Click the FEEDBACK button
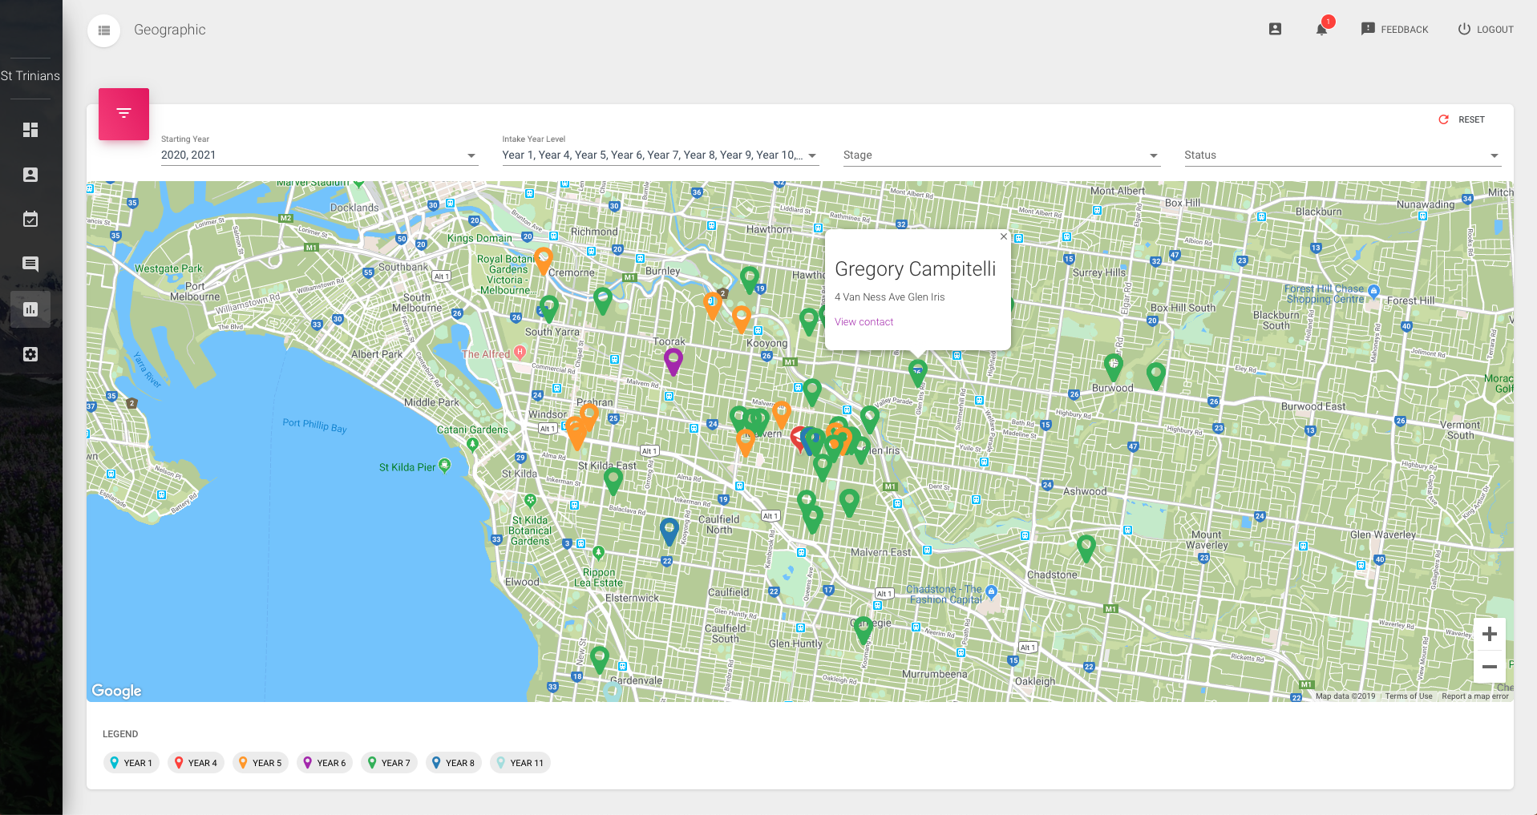The image size is (1537, 815). (1394, 29)
